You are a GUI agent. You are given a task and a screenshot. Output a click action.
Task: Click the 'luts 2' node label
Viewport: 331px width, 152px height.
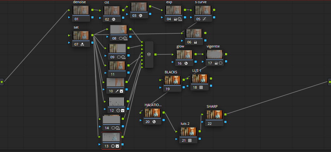pos(185,124)
